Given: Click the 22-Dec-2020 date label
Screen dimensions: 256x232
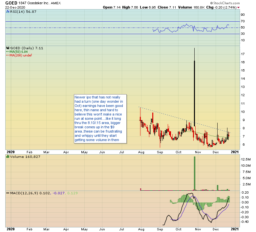Looking at the screenshot, I should click(x=15, y=7).
